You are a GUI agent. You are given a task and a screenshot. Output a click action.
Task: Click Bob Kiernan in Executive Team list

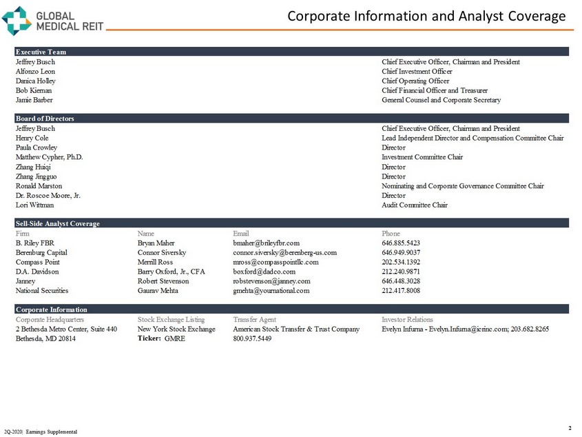[x=33, y=91]
